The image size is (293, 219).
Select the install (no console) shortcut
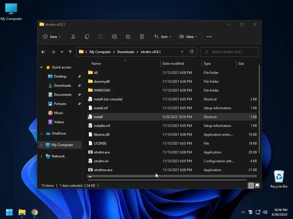pos(108,99)
